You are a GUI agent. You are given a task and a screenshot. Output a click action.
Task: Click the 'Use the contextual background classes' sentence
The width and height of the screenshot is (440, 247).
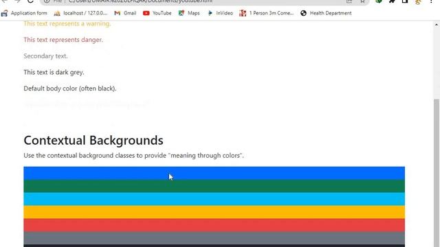click(133, 156)
